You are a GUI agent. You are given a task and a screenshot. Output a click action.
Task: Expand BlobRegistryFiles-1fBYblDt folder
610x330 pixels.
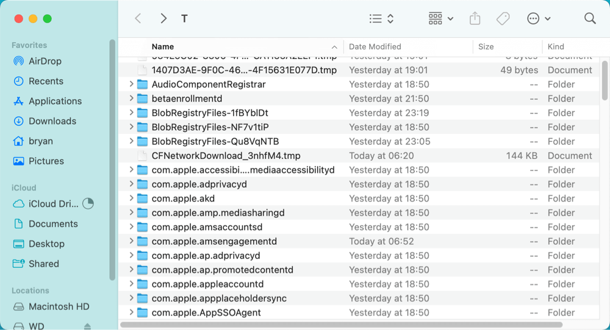[132, 113]
